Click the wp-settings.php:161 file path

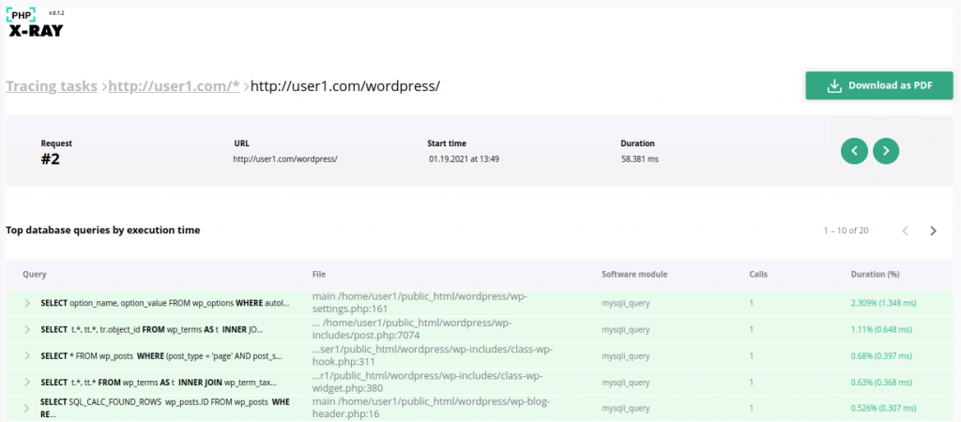(419, 303)
